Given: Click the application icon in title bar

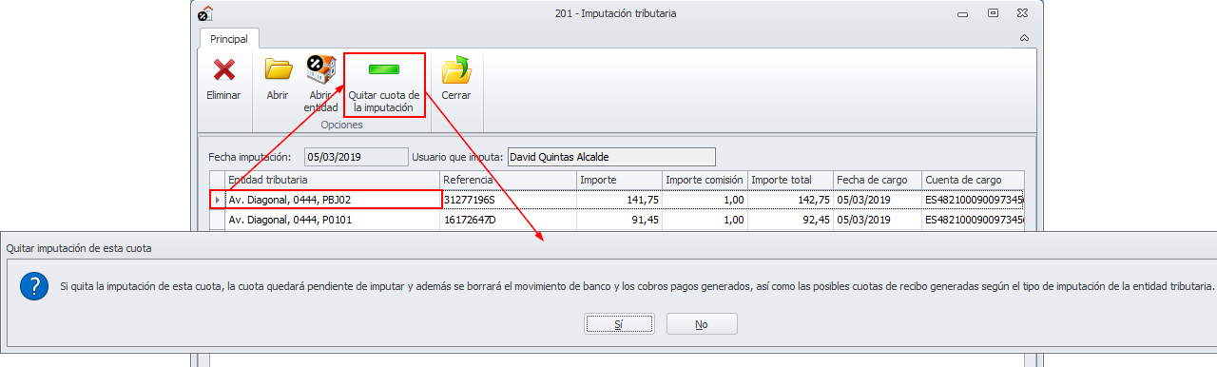Looking at the screenshot, I should point(204,13).
